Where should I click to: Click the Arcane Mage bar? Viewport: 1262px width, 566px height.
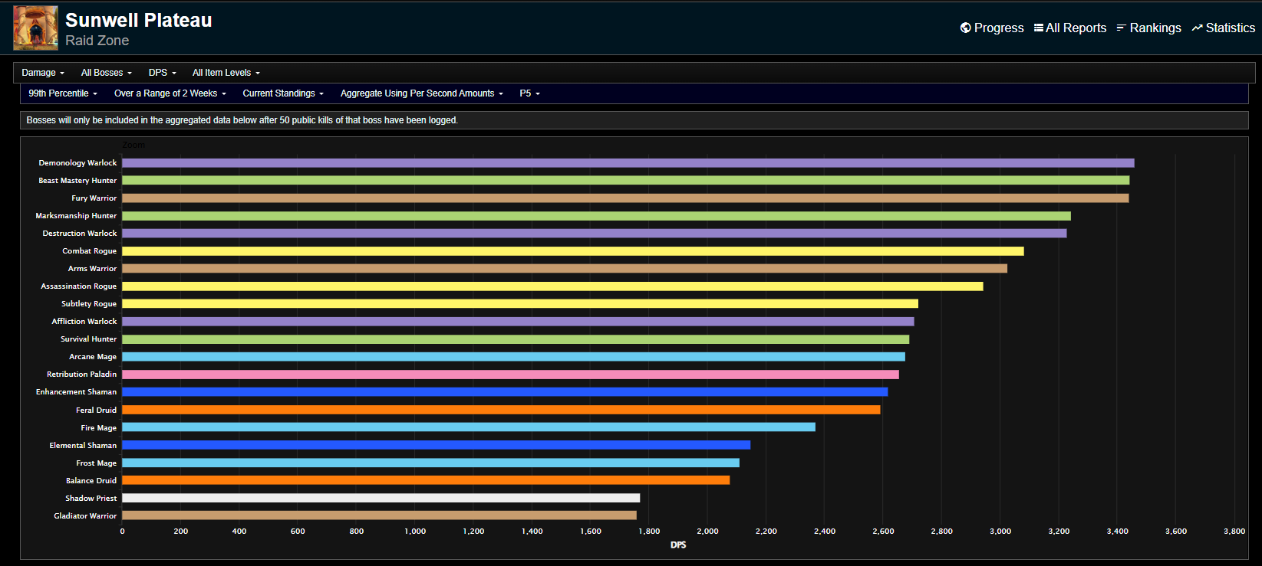513,357
